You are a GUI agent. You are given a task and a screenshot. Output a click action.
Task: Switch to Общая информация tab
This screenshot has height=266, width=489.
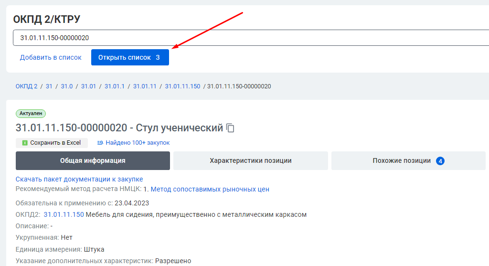[93, 160]
